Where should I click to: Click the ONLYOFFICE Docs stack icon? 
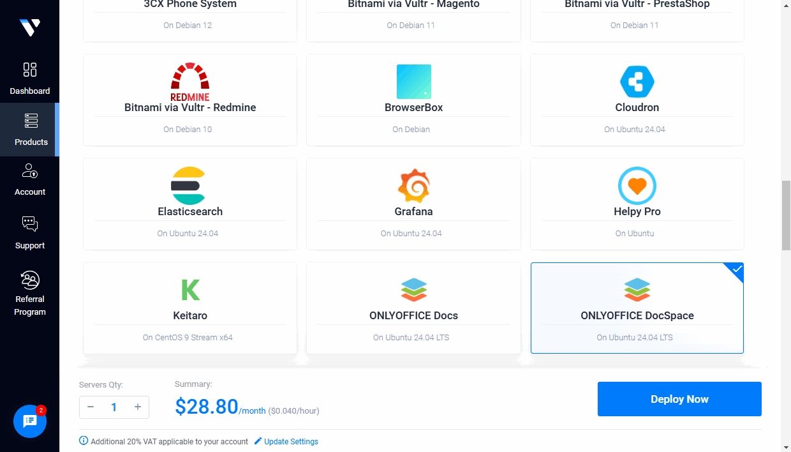pos(413,290)
